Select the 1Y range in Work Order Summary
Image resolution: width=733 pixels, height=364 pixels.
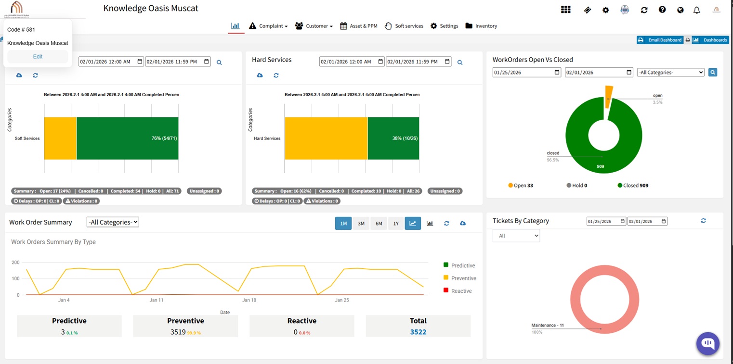(395, 223)
